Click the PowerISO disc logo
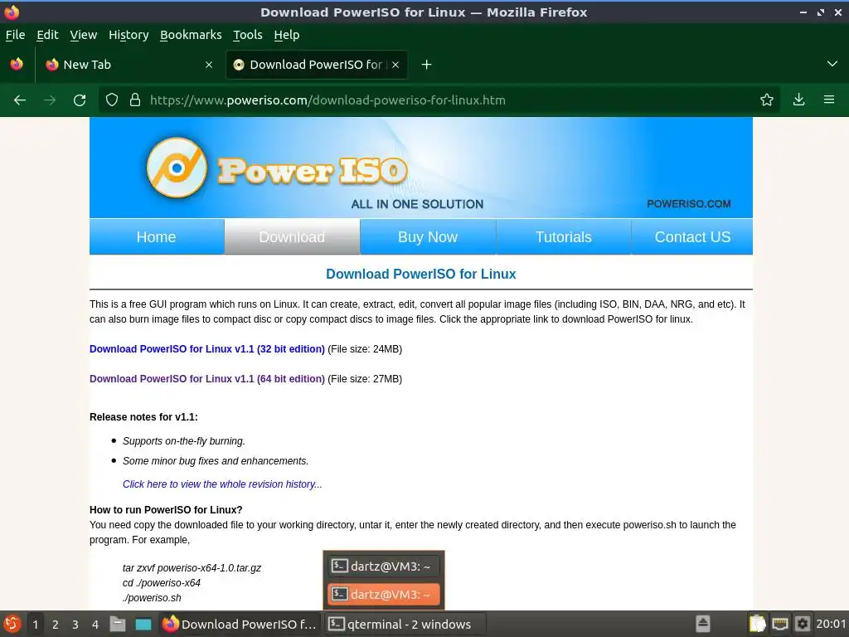Image resolution: width=849 pixels, height=637 pixels. coord(177,168)
